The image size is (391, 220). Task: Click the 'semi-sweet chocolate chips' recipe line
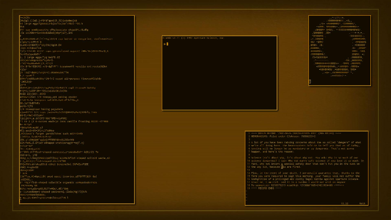point(54,30)
